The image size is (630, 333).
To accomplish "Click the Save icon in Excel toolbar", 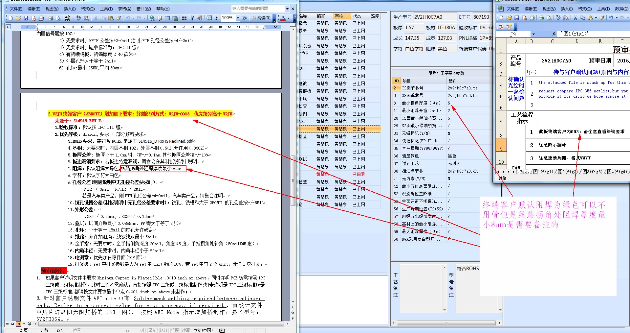I will tap(517, 18).
